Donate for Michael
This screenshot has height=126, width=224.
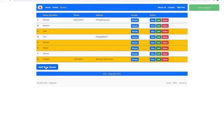click(135, 20)
